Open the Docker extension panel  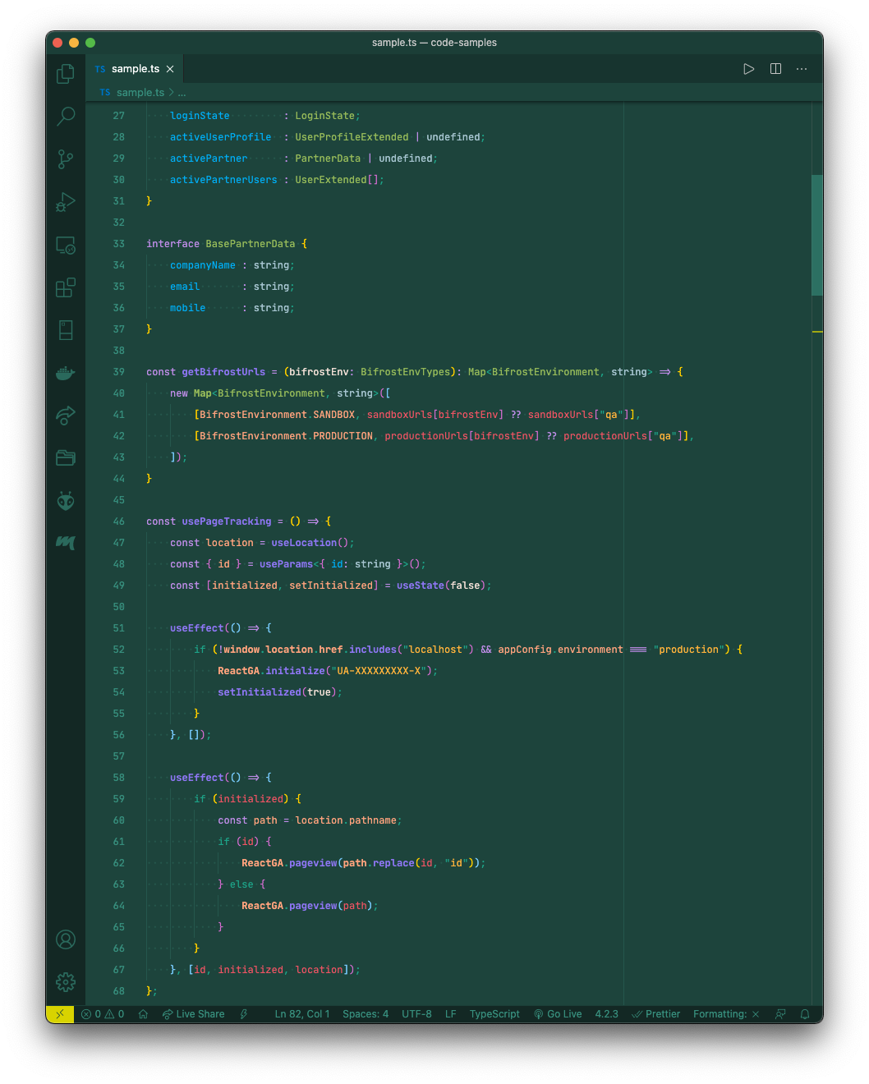coord(66,373)
